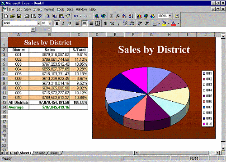226x162 pixels.
Task: Open the 100% zoom dropdown
Action: (170, 16)
